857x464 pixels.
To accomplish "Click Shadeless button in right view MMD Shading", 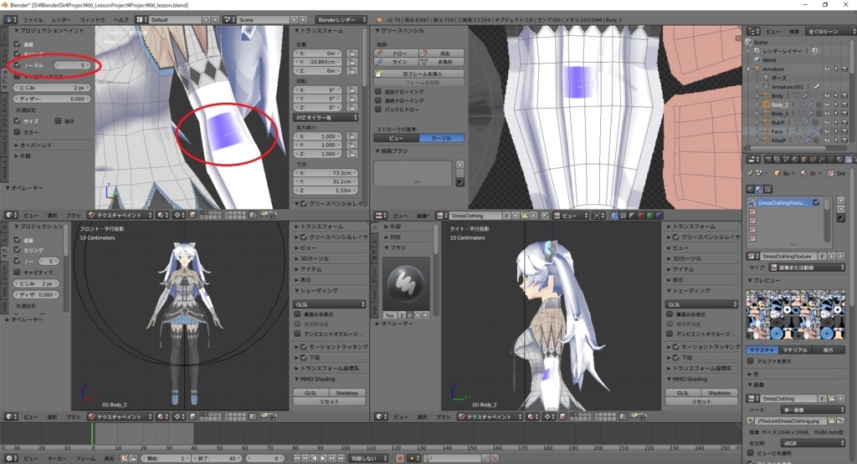I will (x=719, y=392).
